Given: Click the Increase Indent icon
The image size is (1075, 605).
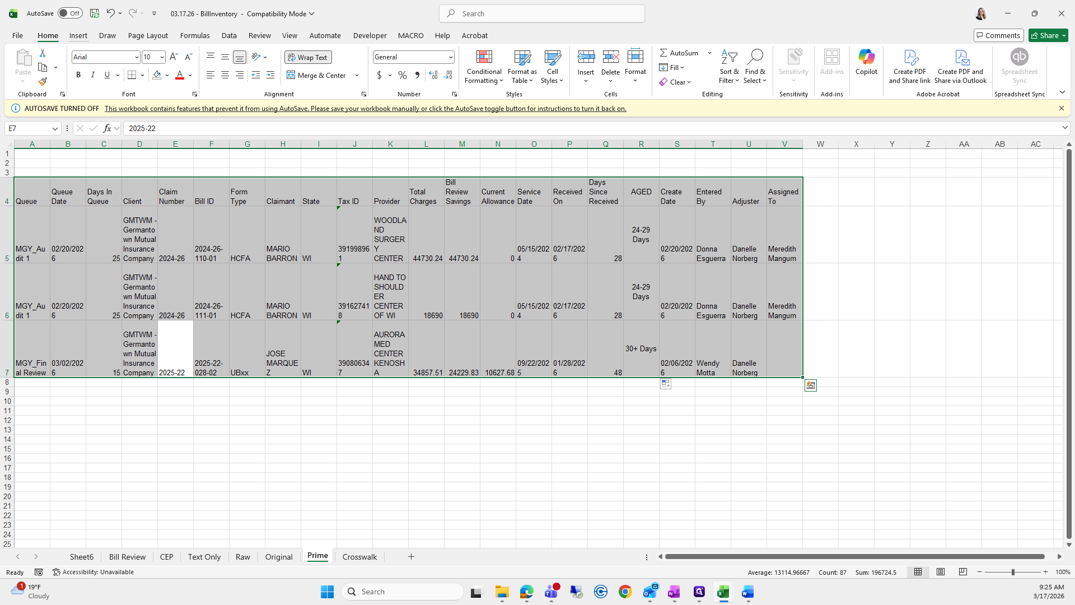Looking at the screenshot, I should click(270, 75).
